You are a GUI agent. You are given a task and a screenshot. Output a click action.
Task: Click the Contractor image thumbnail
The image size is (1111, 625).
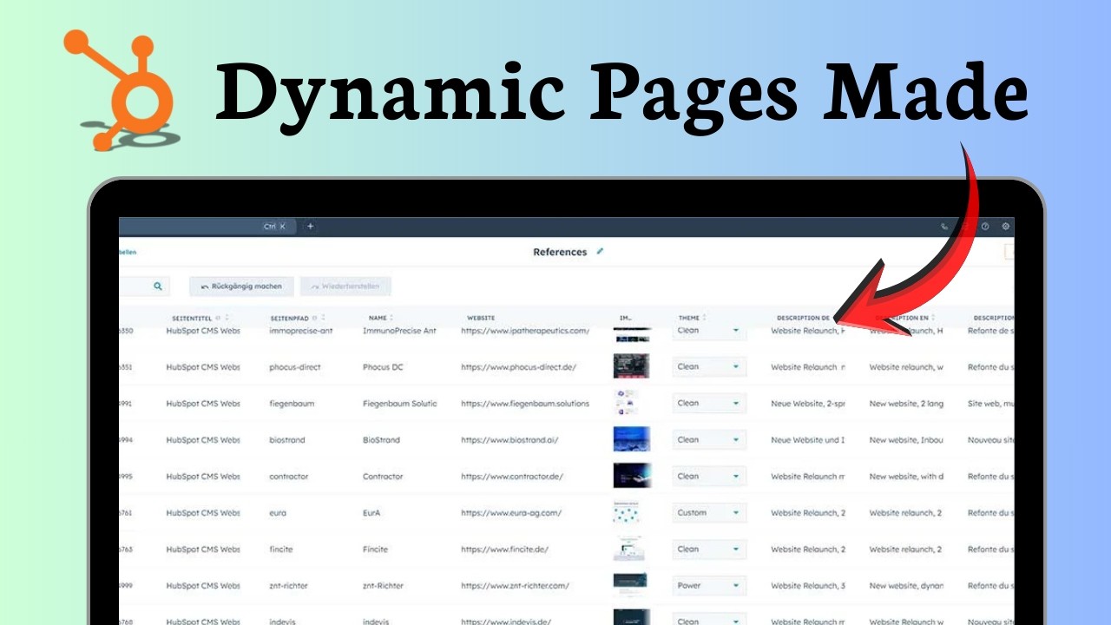coord(631,476)
